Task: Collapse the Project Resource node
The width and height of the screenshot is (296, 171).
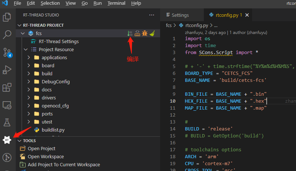Action: tap(26, 50)
